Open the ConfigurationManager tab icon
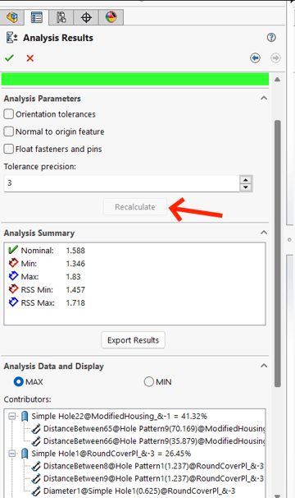The image size is (295, 498). (61, 17)
